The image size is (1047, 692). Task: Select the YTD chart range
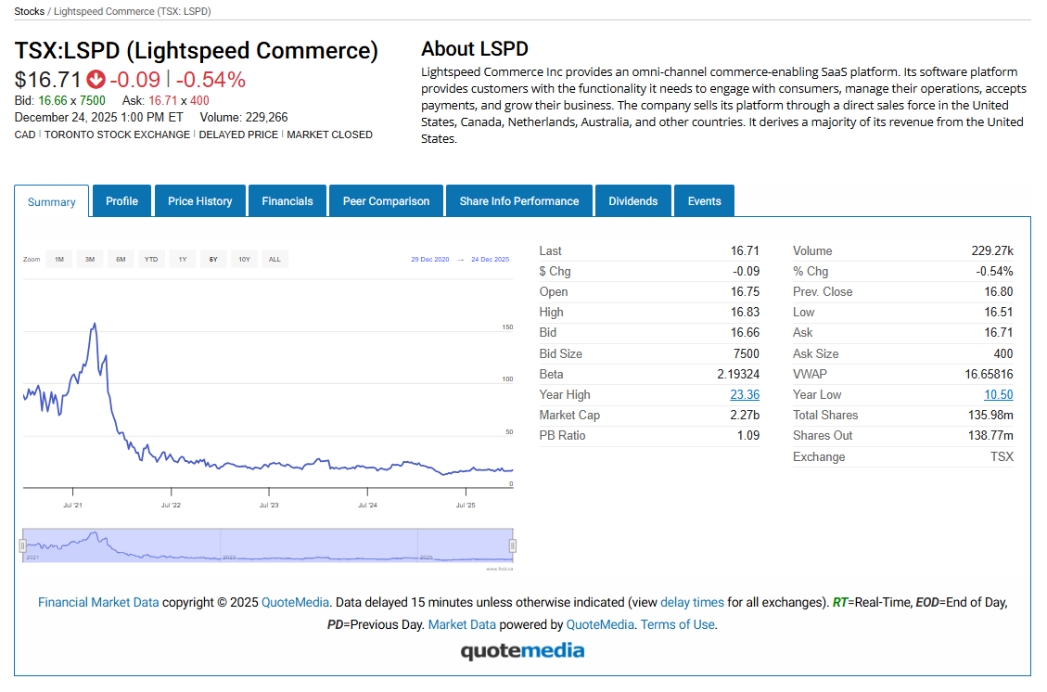(x=151, y=260)
